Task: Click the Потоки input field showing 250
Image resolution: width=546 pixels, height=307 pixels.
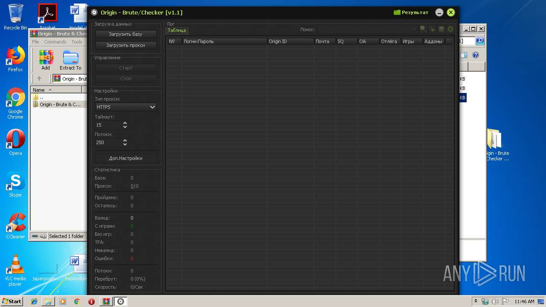Action: [108, 142]
